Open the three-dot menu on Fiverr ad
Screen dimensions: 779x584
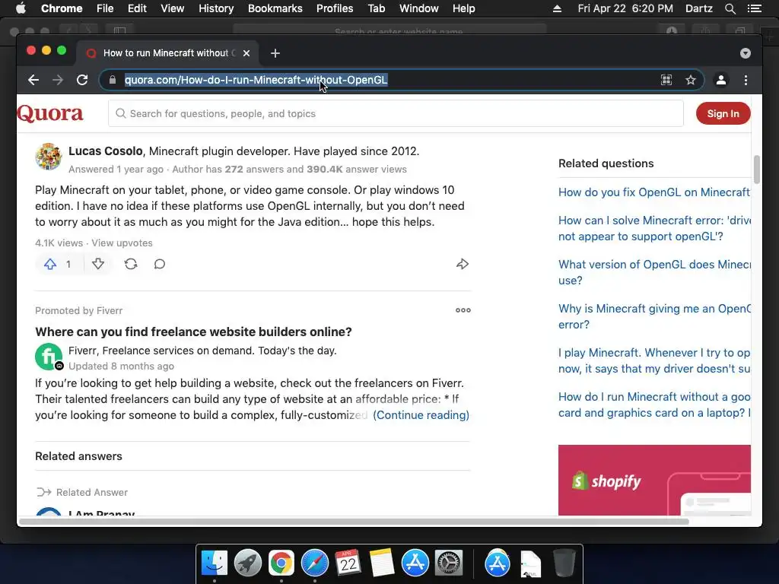pyautogui.click(x=463, y=310)
